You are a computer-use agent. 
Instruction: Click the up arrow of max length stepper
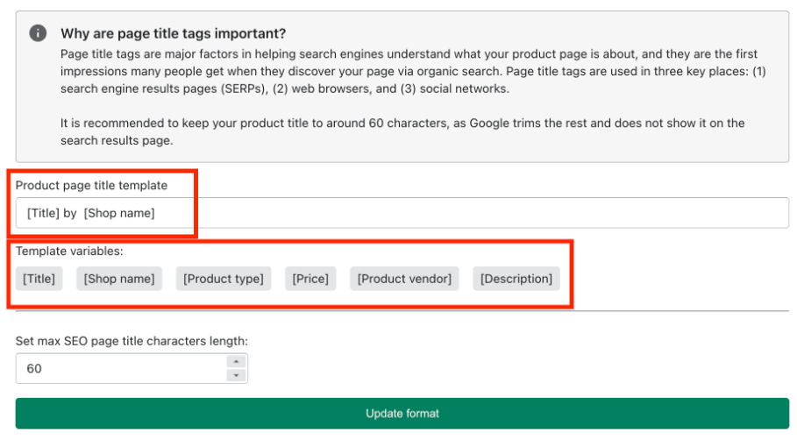[236, 361]
